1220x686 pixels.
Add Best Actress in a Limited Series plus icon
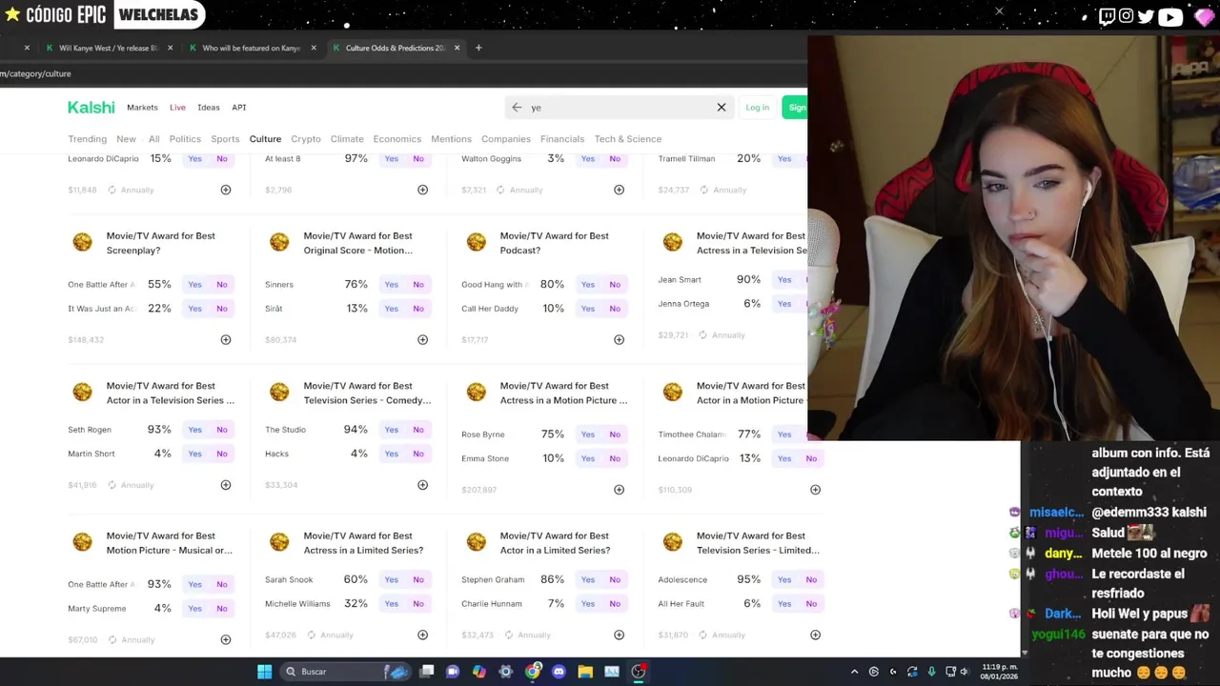point(422,635)
